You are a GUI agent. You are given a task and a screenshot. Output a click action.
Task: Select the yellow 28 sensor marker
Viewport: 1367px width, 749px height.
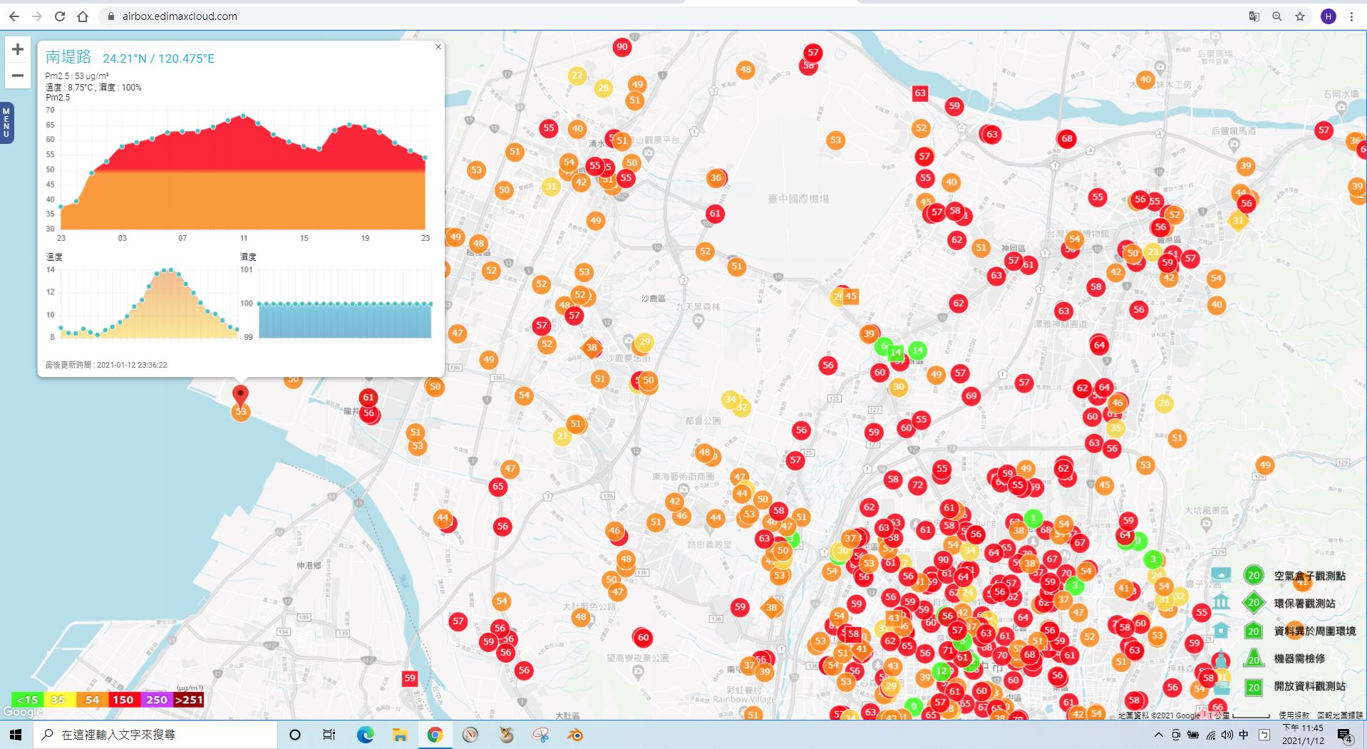pyautogui.click(x=604, y=88)
